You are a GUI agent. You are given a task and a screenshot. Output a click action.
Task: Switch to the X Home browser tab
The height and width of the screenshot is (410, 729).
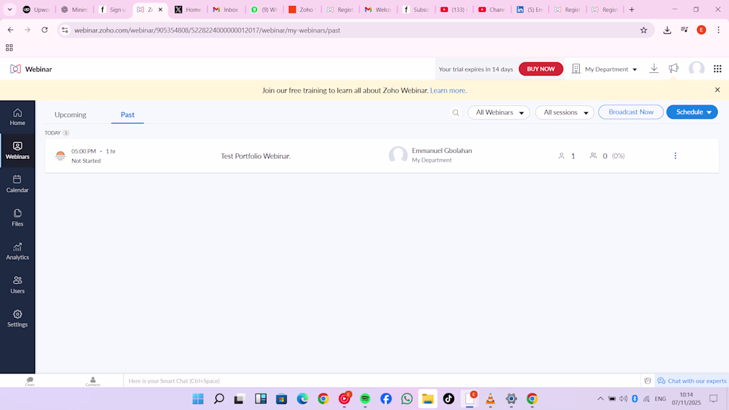tap(188, 9)
